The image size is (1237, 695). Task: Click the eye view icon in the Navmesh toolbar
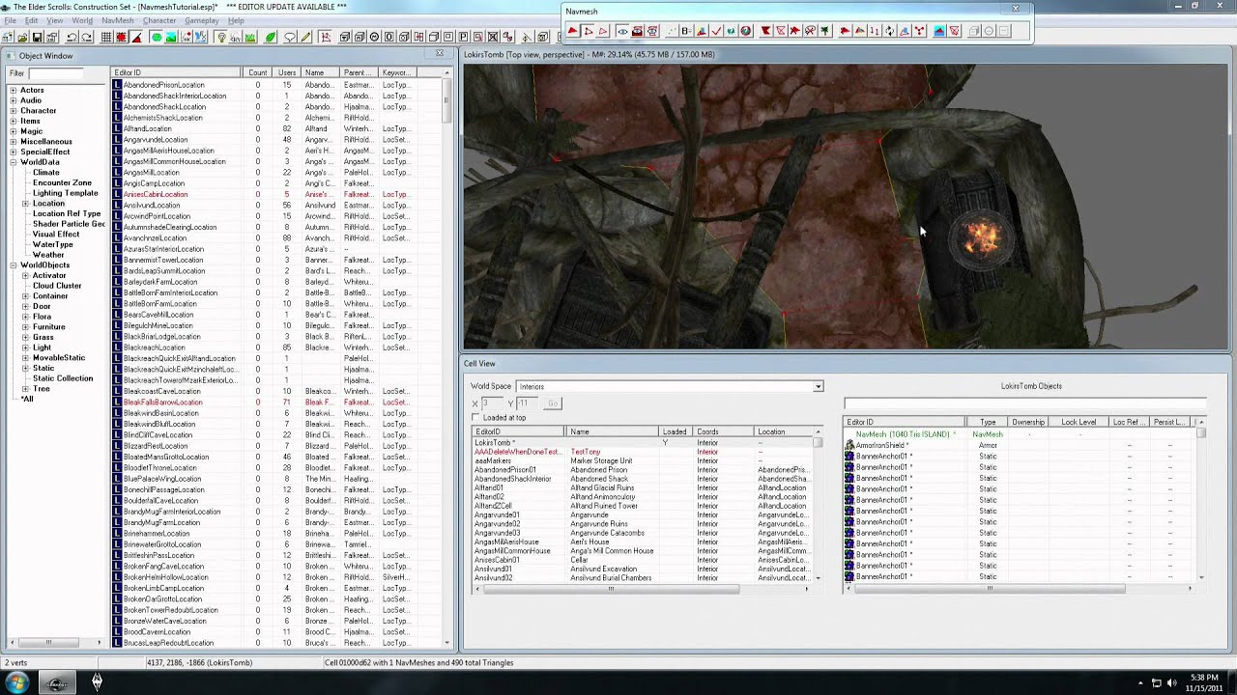click(x=622, y=31)
